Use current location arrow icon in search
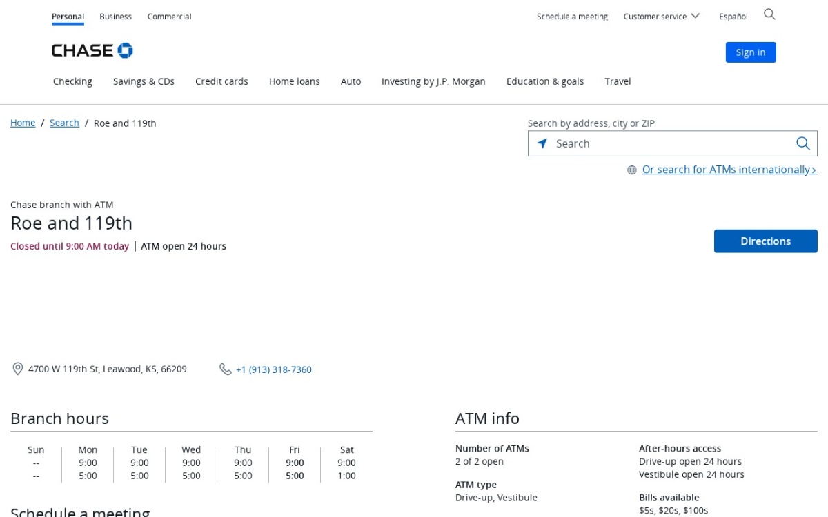Screen dimensions: 828x517 click(542, 143)
